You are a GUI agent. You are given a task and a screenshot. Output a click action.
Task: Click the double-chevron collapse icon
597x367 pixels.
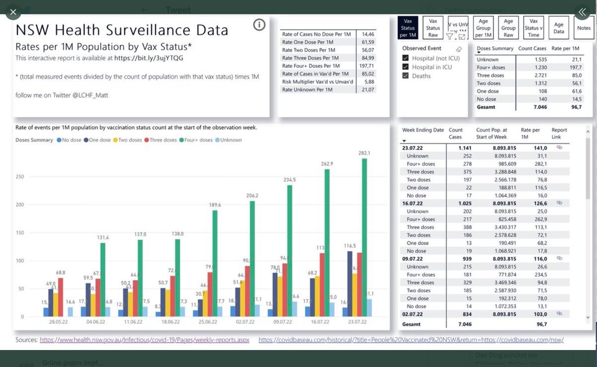coord(582,12)
